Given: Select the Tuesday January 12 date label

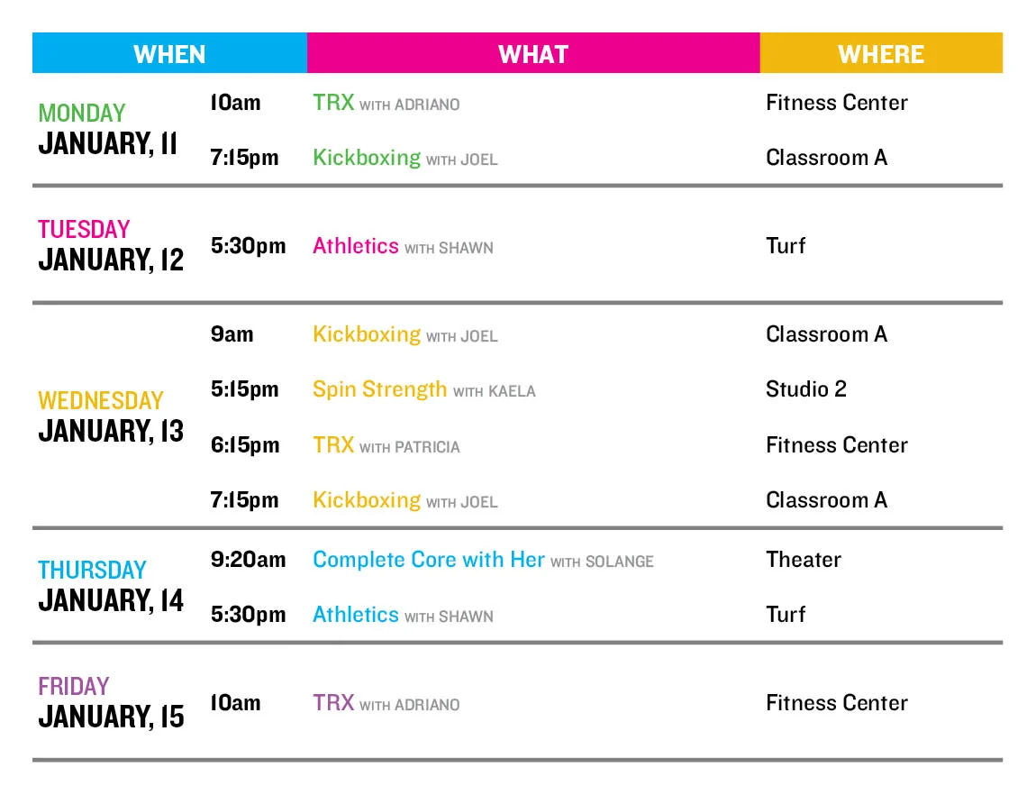Looking at the screenshot, I should coord(111,245).
